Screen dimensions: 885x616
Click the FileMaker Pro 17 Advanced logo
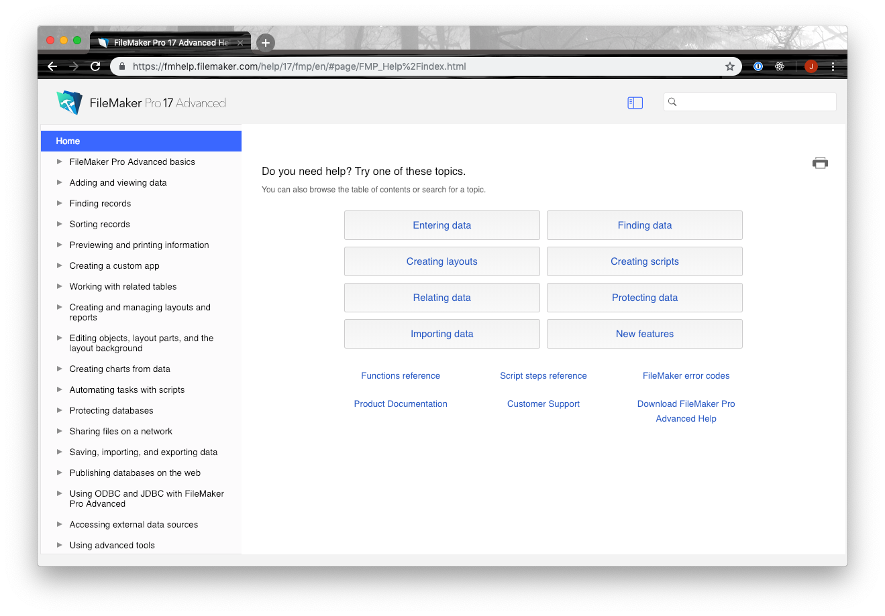point(141,103)
